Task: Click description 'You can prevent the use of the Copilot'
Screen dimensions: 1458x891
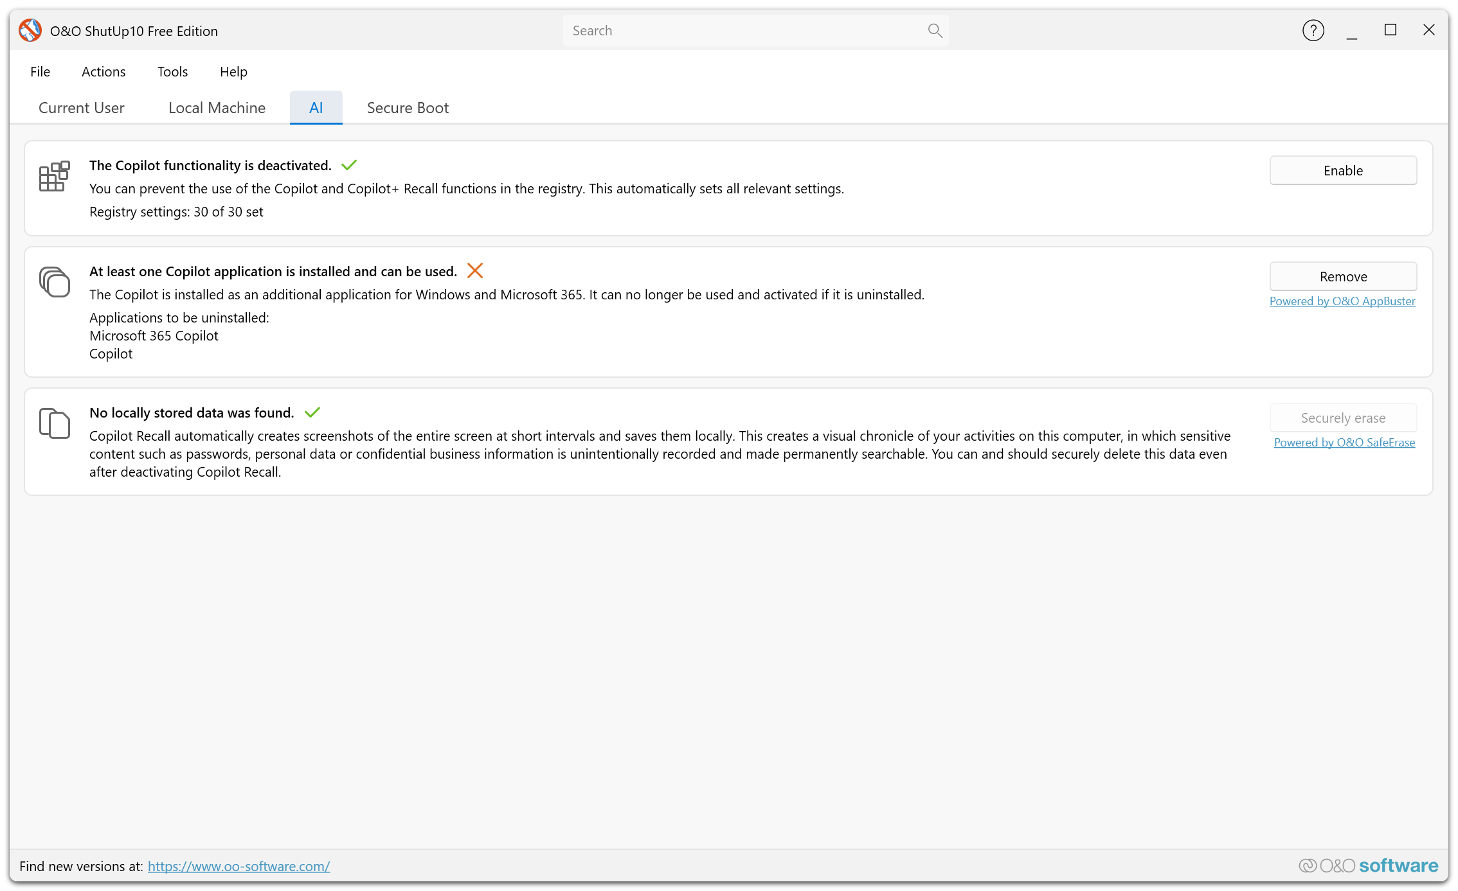Action: (467, 188)
